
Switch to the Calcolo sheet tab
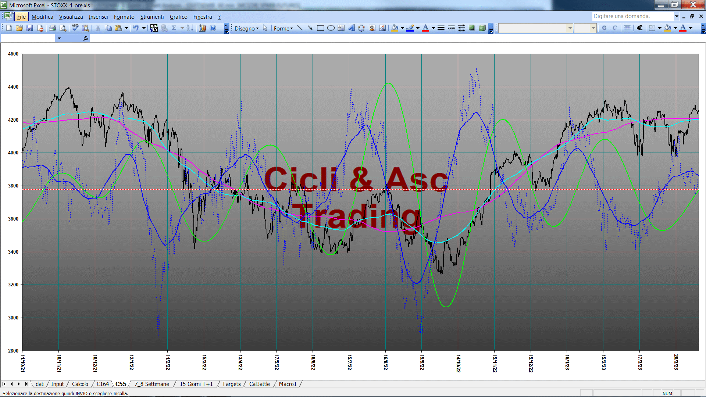[x=80, y=384]
